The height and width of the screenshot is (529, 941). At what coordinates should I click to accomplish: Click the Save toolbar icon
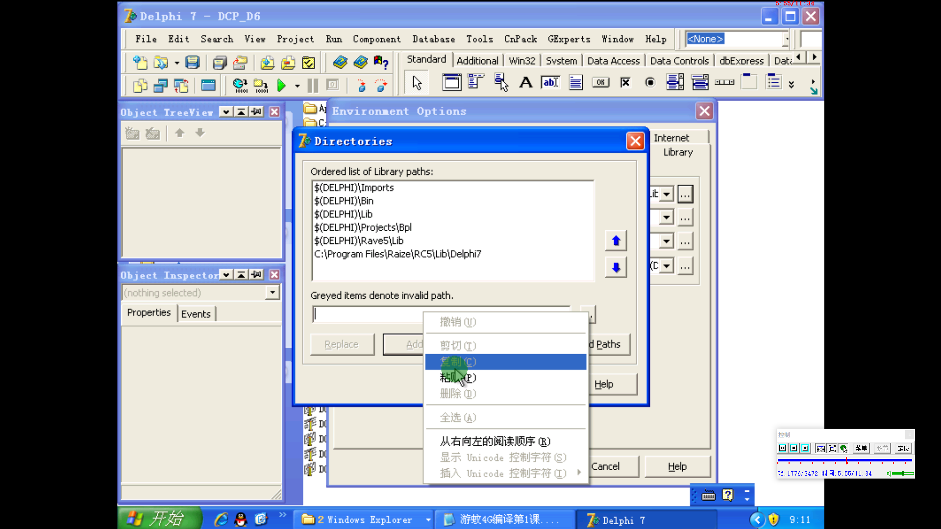pos(193,63)
